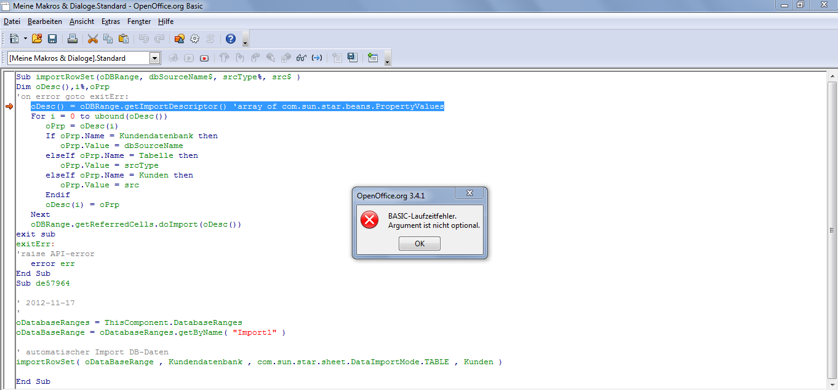Click the Print icon in toolbar

point(72,39)
